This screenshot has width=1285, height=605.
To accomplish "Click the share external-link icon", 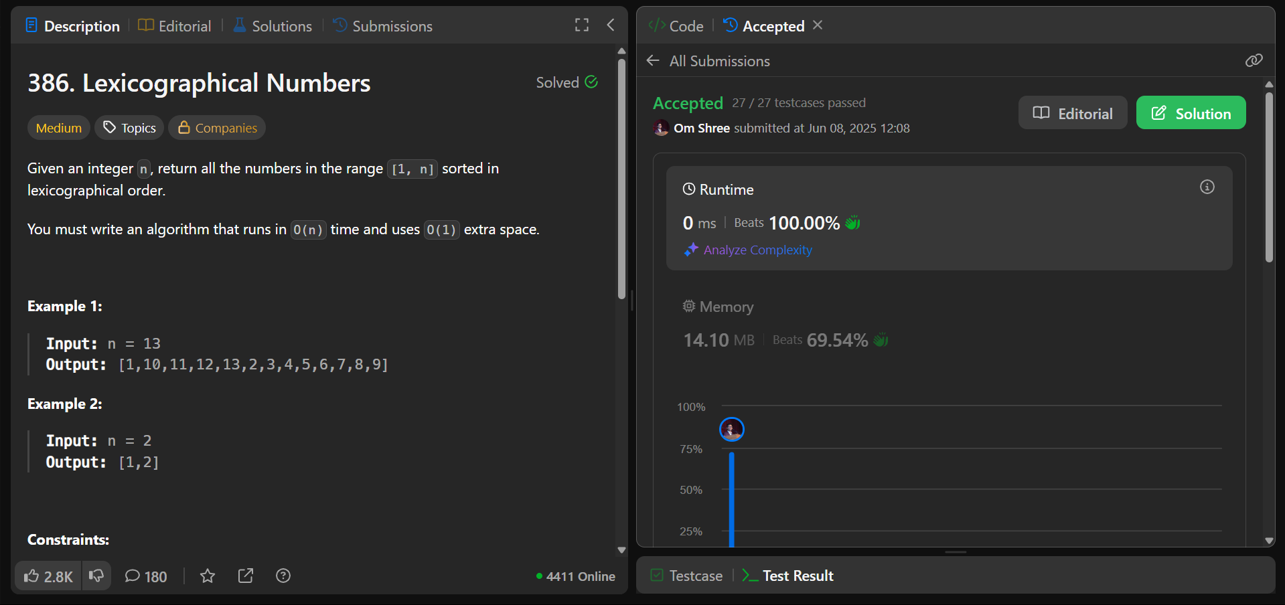I will point(246,576).
